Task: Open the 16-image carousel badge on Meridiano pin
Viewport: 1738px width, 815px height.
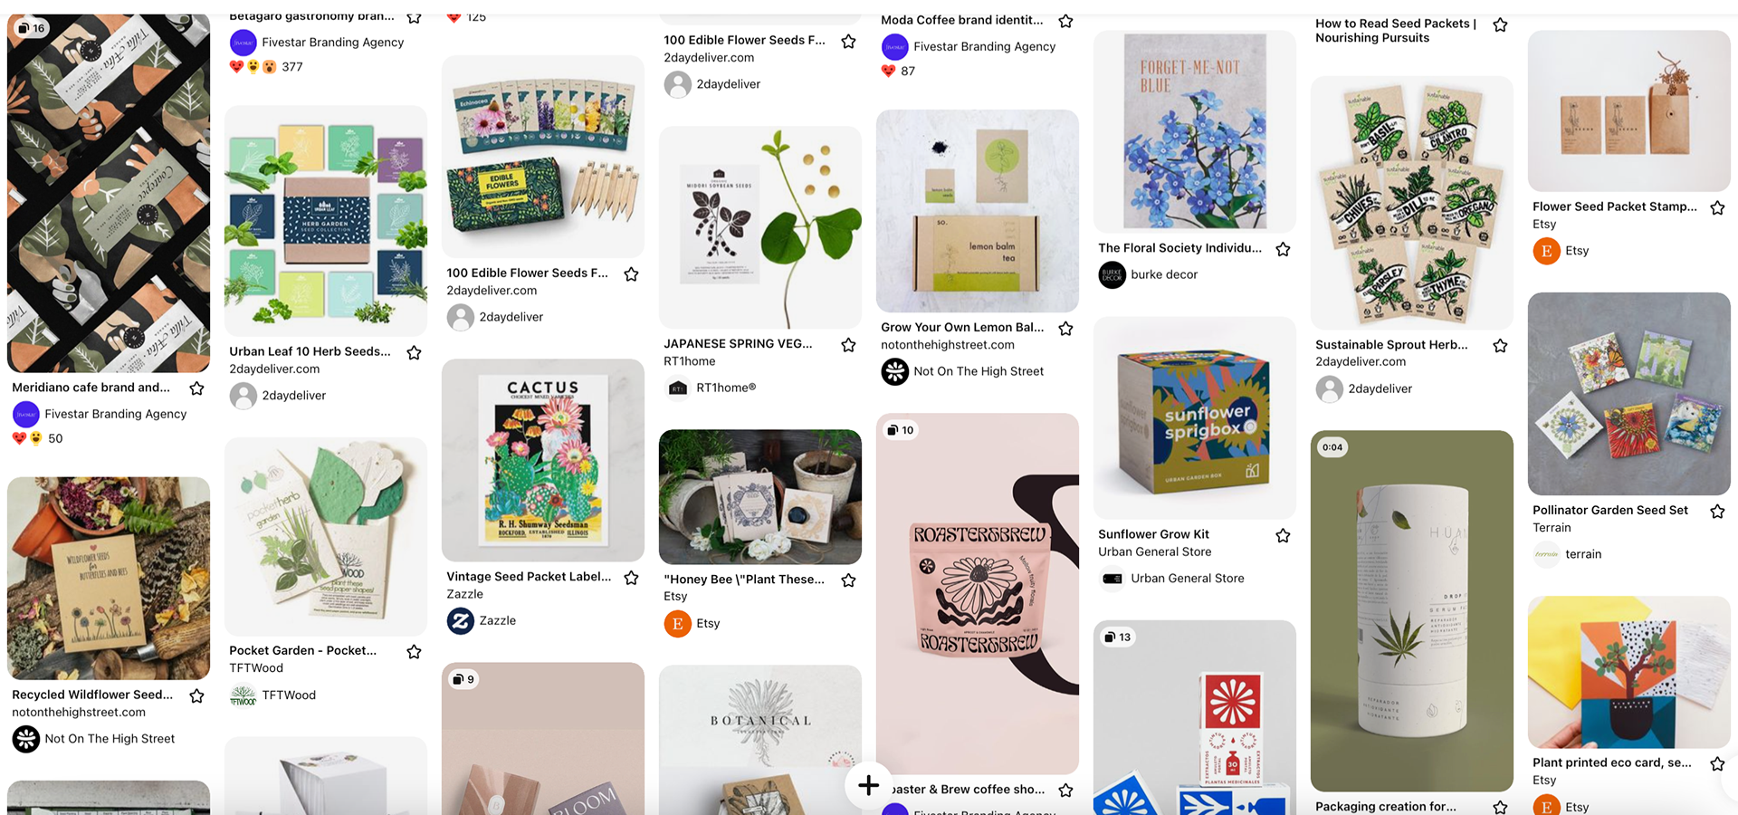Action: click(32, 28)
